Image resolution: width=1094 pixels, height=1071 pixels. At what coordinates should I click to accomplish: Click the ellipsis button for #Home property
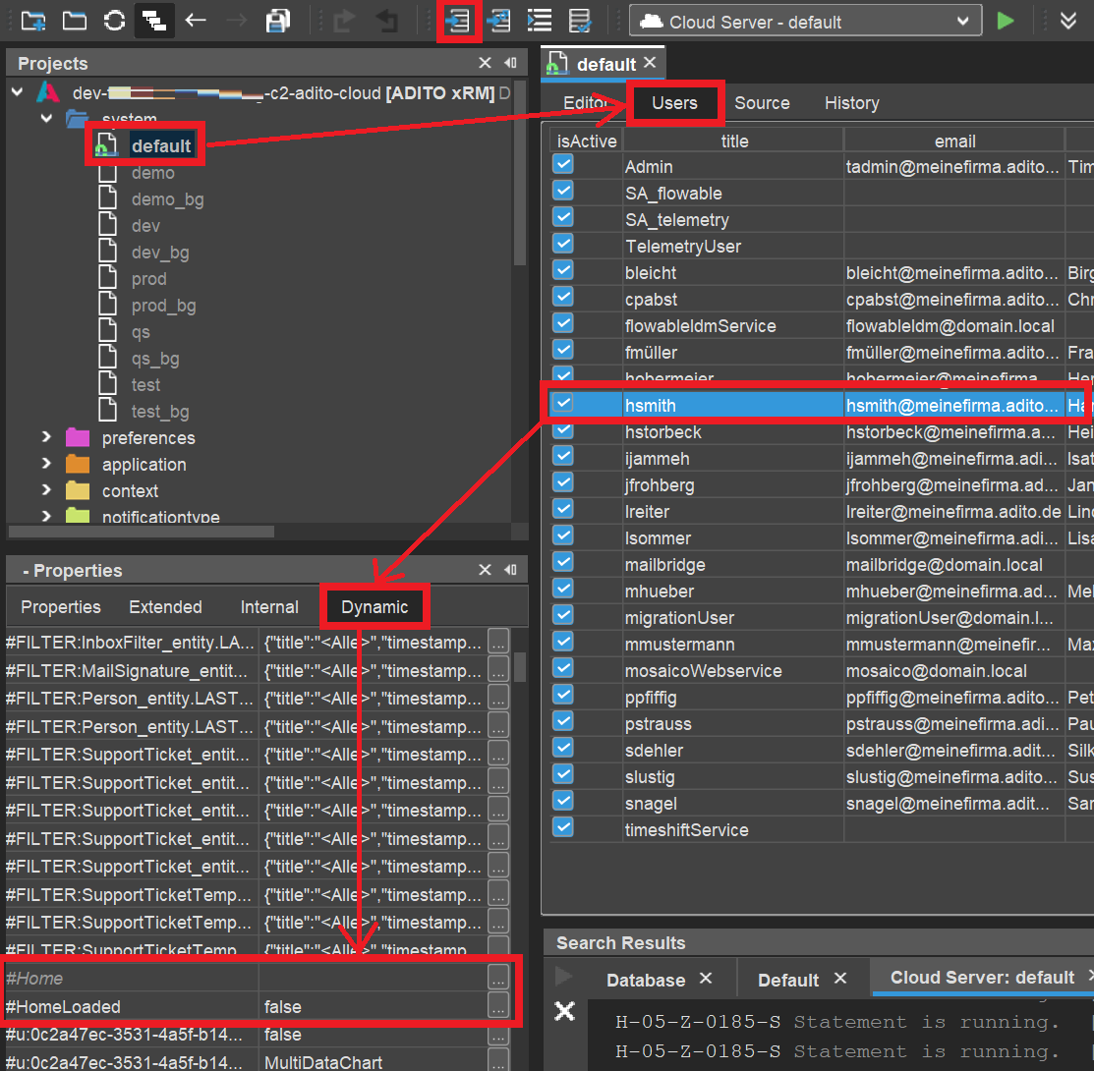pos(498,978)
